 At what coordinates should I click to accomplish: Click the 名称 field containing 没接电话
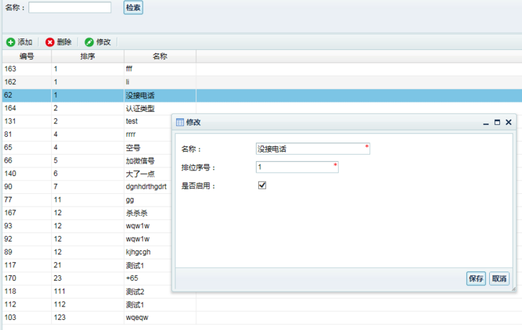313,149
